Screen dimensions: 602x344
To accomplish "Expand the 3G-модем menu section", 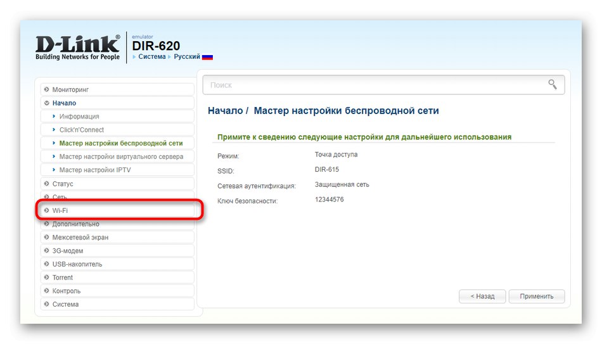I will tap(117, 251).
